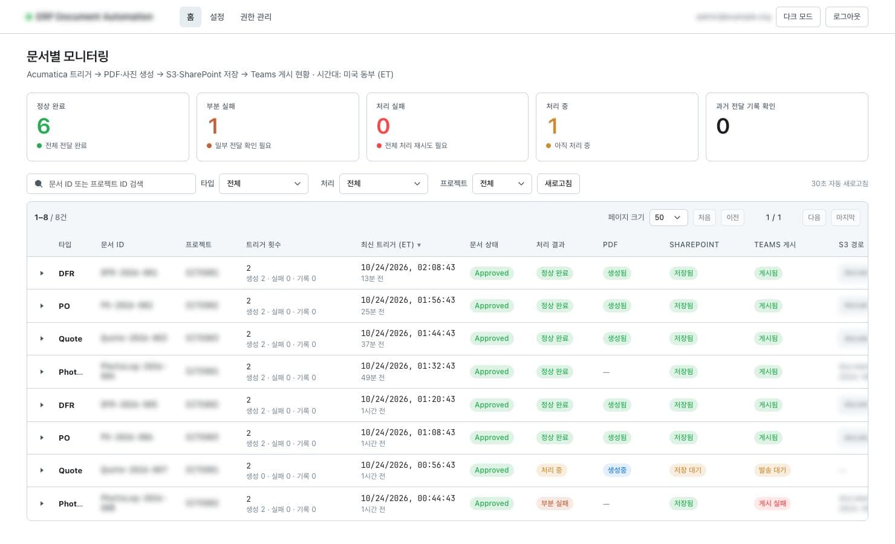Click the 게시 실패 Teams badge

tap(773, 504)
